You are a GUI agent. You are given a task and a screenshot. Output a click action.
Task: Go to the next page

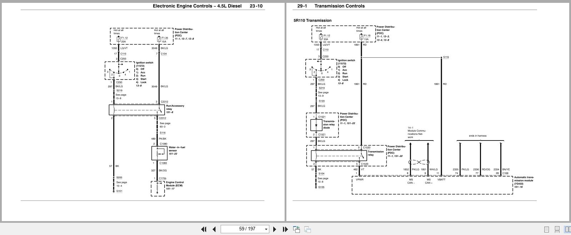(275, 229)
